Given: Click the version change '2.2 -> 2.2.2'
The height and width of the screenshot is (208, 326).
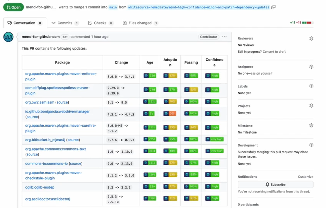Looking at the screenshot, I should (x=119, y=187).
